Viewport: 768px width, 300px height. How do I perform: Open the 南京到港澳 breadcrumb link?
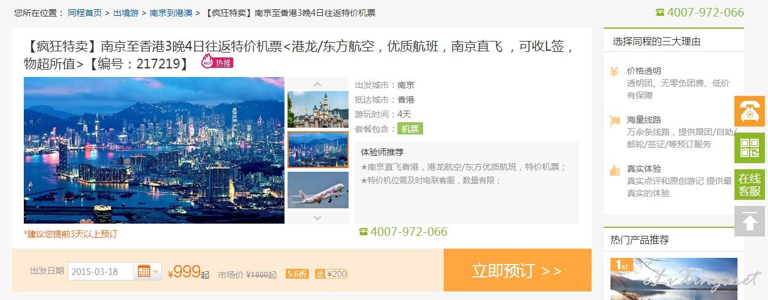(170, 13)
